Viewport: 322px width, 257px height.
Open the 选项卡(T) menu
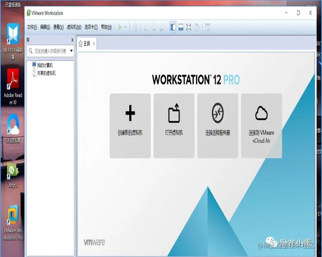91,27
